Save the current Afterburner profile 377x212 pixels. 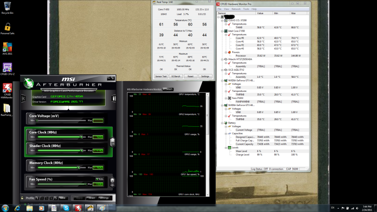click(63, 198)
